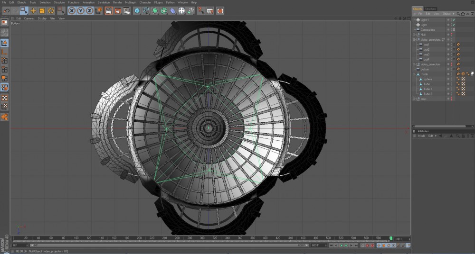The height and width of the screenshot is (254, 475).
Task: Toggle visibility dots for proj1
Action: click(x=451, y=45)
